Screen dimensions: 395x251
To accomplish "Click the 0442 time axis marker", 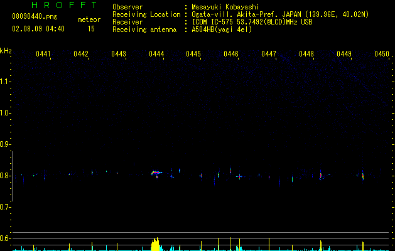I will click(81, 54).
